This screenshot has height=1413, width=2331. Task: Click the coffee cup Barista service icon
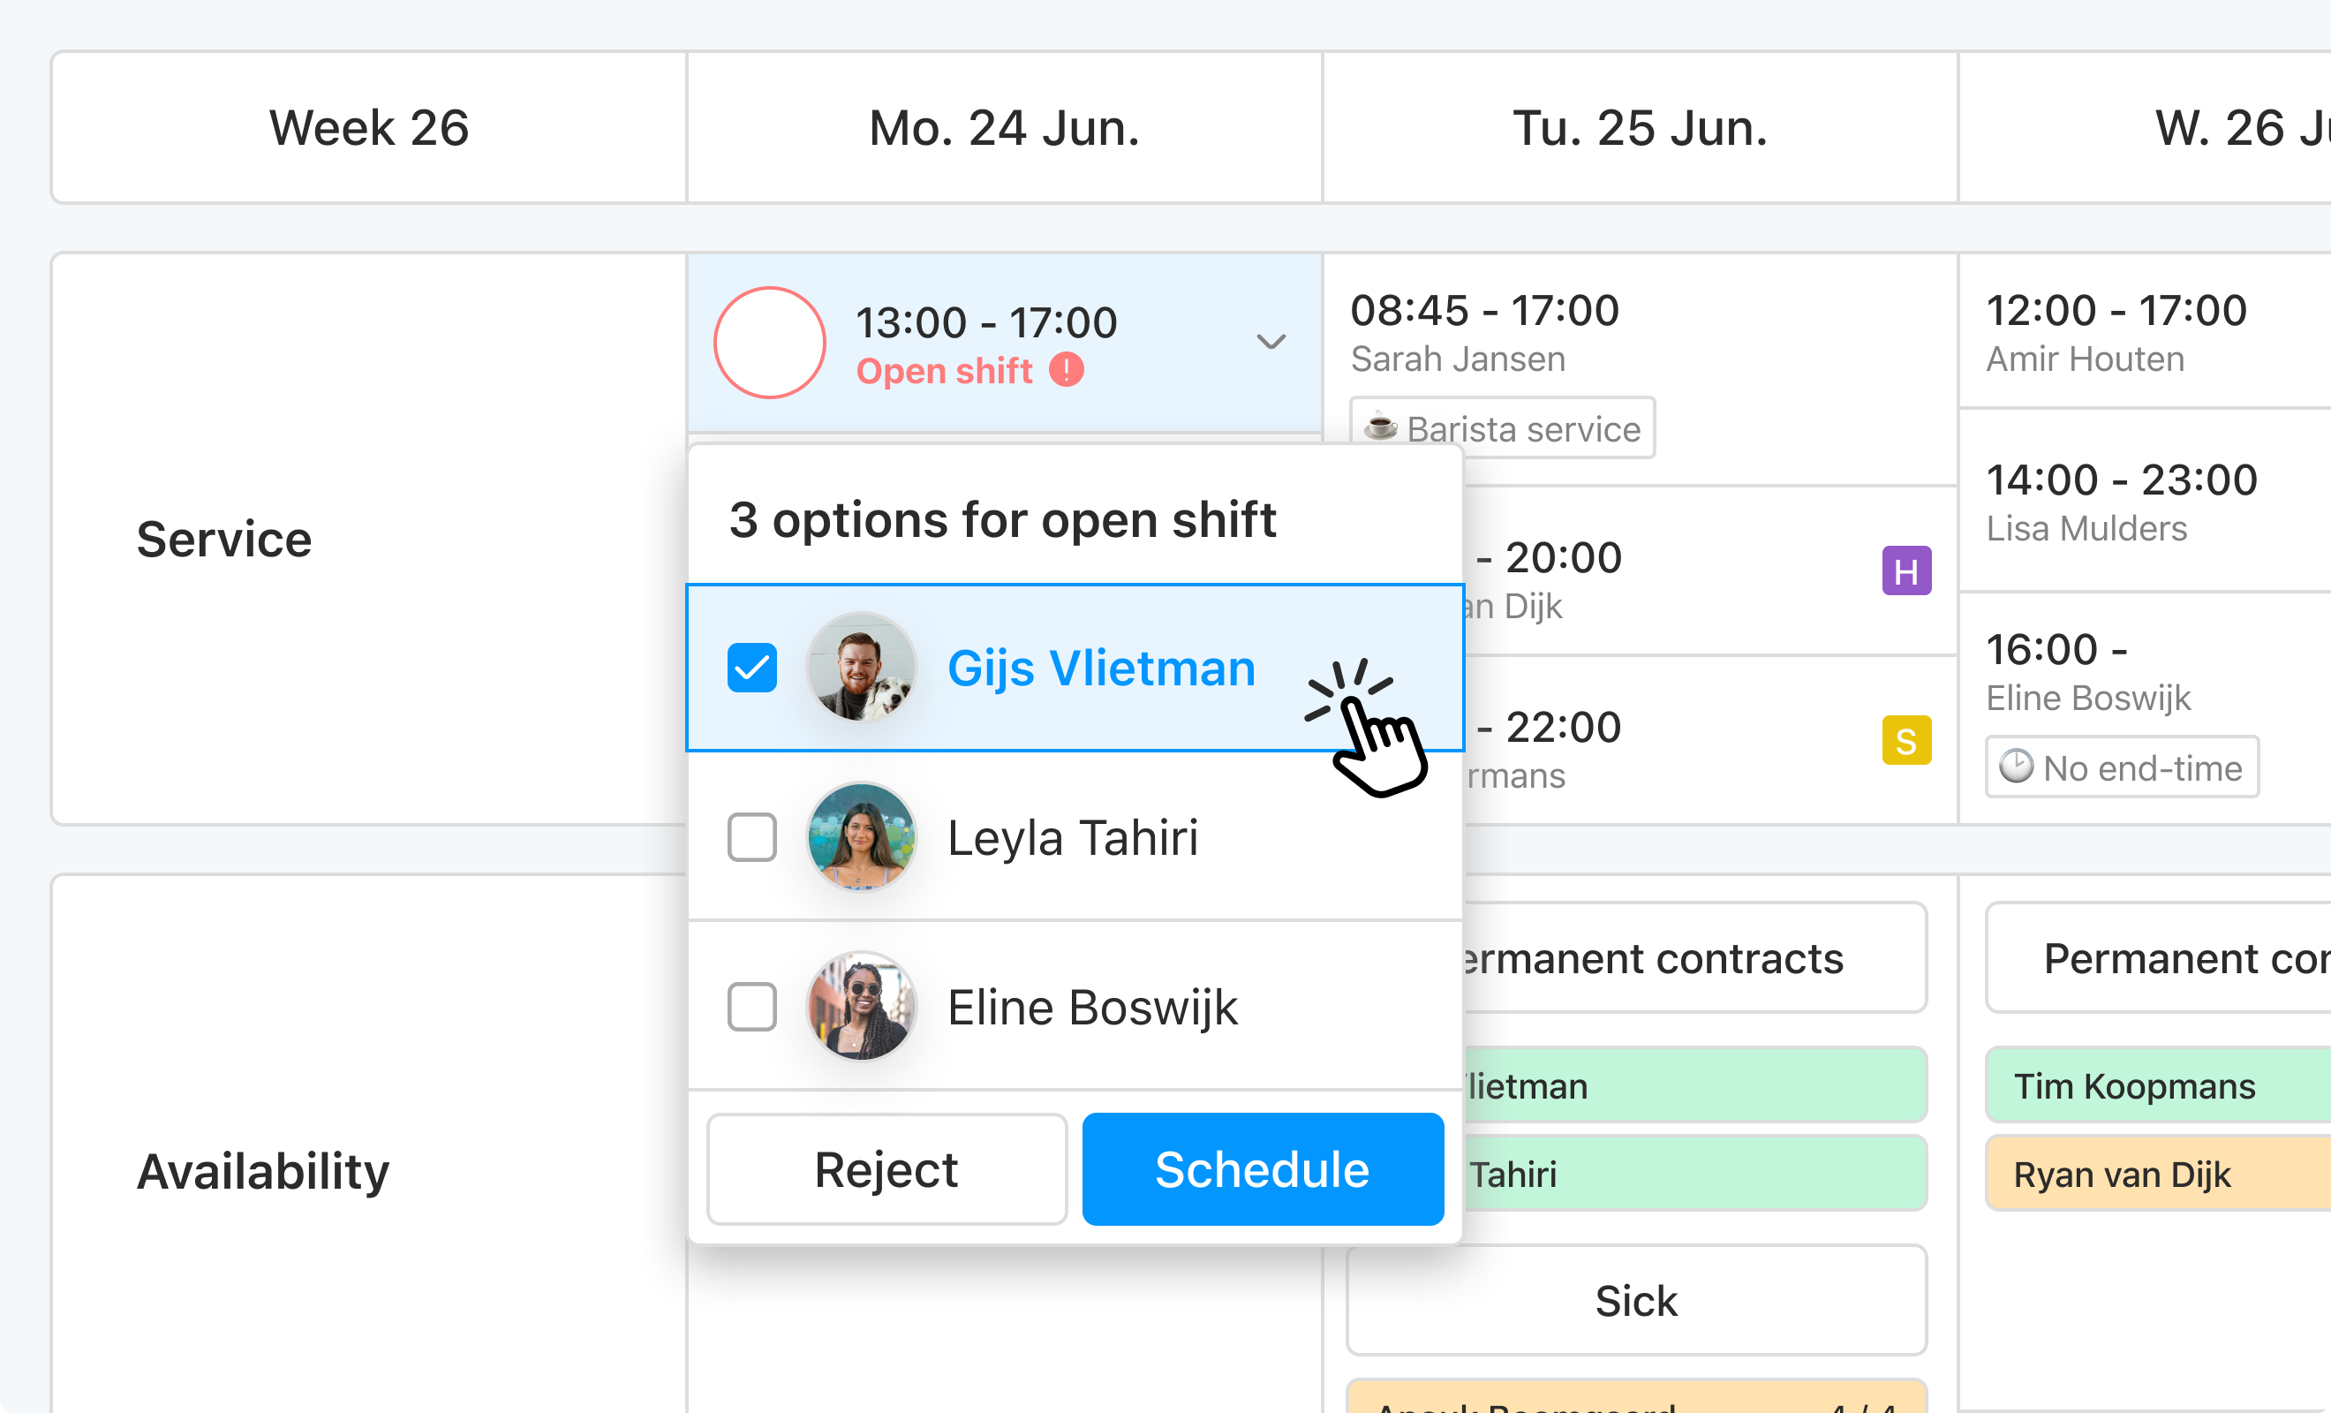[x=1382, y=427]
